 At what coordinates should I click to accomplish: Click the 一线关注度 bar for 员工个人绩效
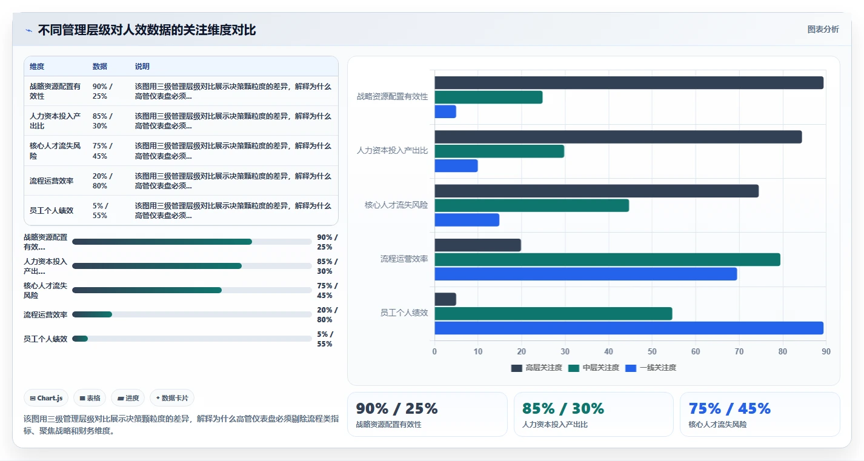click(629, 328)
